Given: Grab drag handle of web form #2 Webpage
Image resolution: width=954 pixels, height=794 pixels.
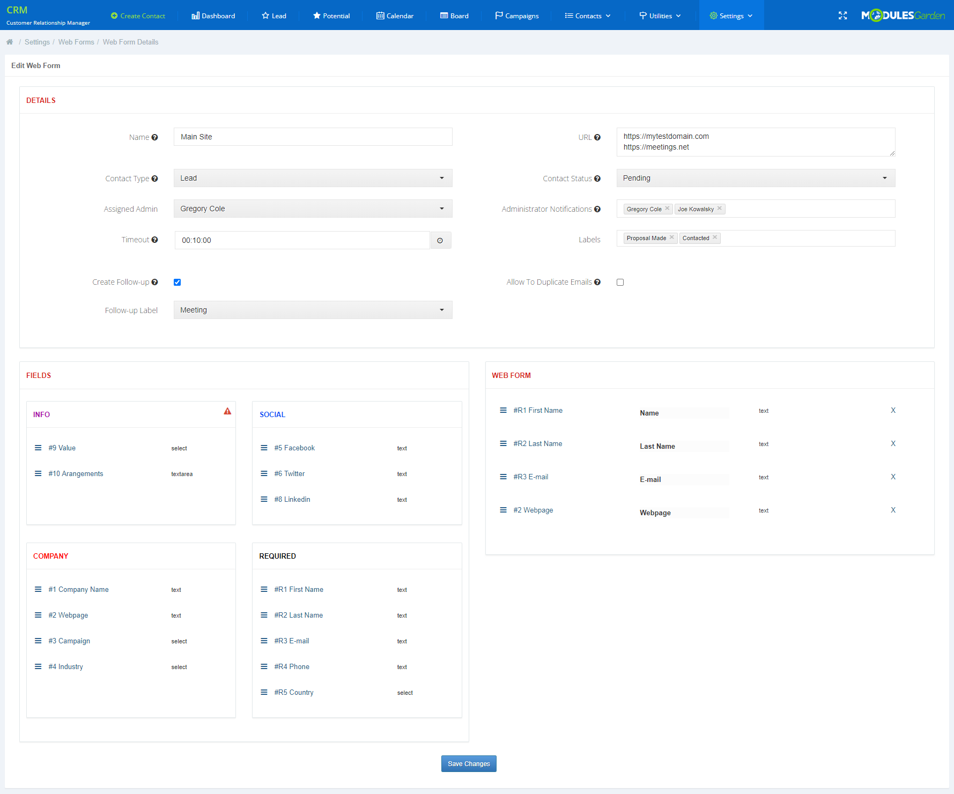Looking at the screenshot, I should pyautogui.click(x=503, y=510).
